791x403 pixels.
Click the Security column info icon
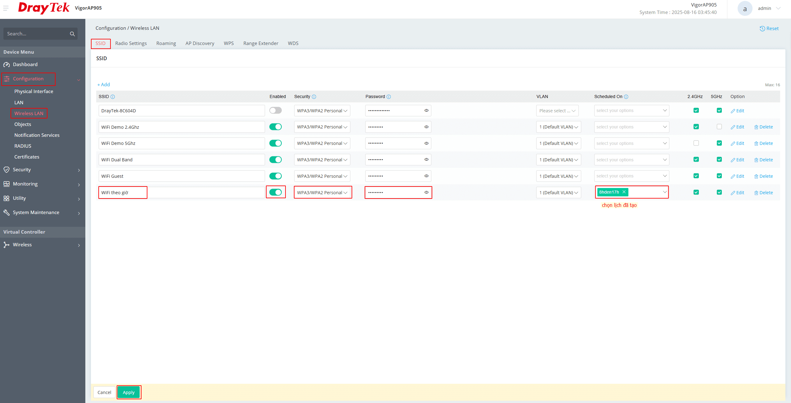314,97
